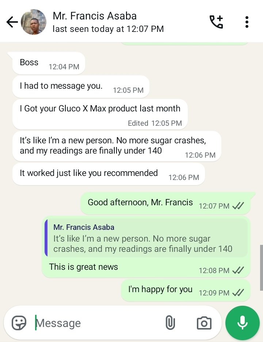Select the 'Good afternoon, Mr. Francis' message
Image resolution: width=263 pixels, height=342 pixels.
[x=140, y=202]
